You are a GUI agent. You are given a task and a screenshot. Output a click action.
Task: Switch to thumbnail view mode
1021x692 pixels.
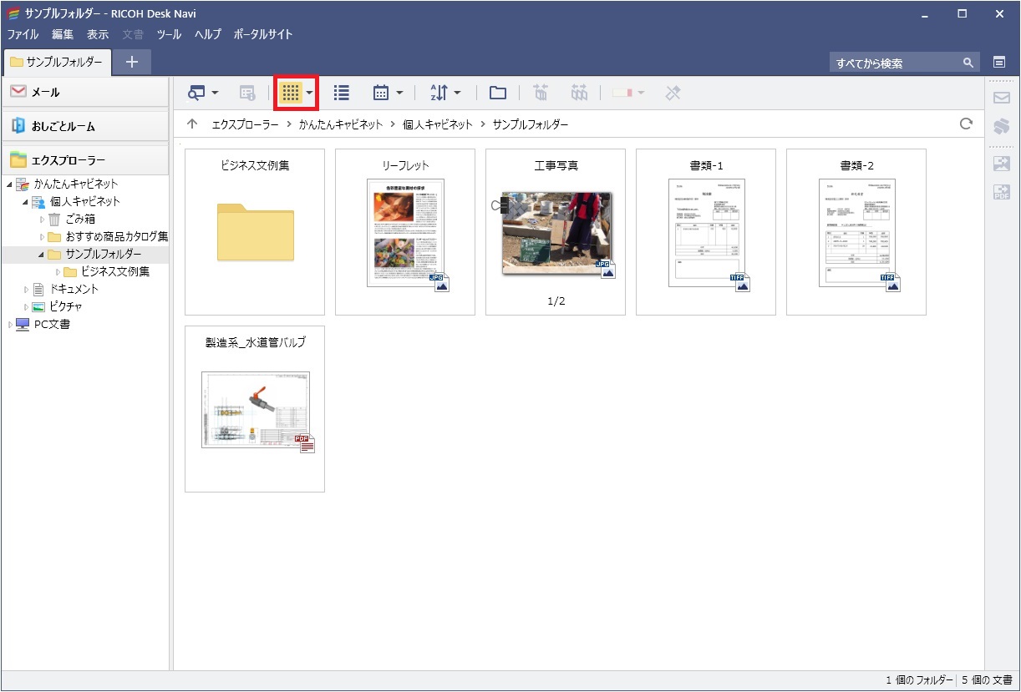click(x=292, y=92)
